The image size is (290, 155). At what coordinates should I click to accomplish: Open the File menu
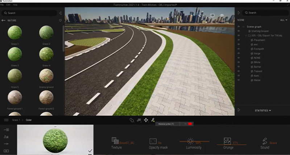click(2, 5)
